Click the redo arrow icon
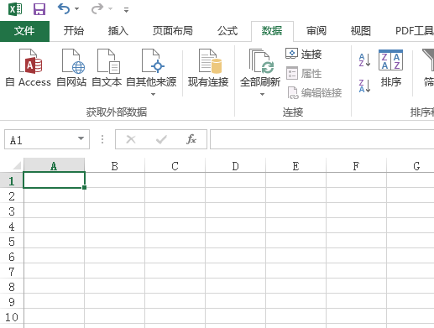This screenshot has height=328, width=434. 97,9
